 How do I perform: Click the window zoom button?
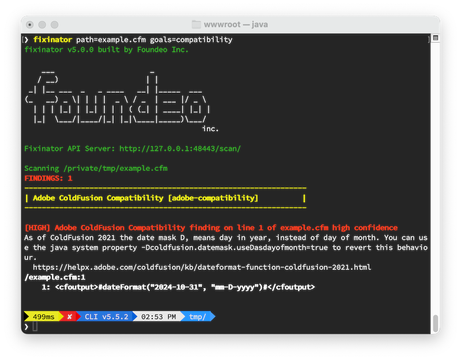coord(54,25)
